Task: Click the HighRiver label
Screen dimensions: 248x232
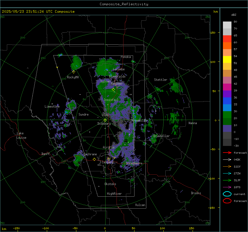Action: [x=114, y=194]
